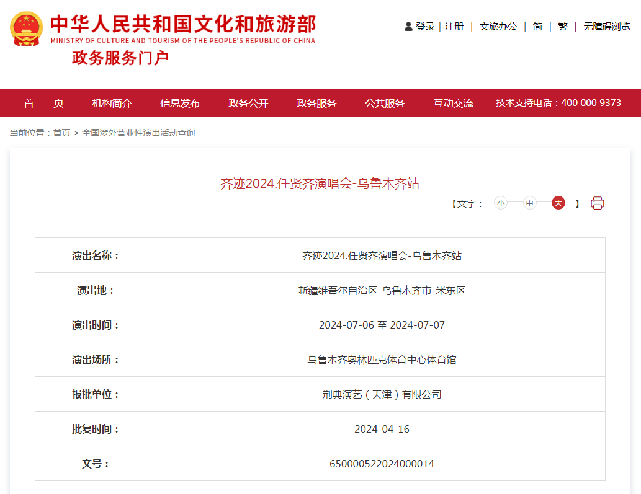Click the user login icon

[x=408, y=27]
